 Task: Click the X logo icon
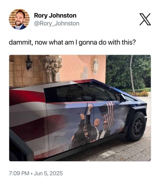point(145,19)
